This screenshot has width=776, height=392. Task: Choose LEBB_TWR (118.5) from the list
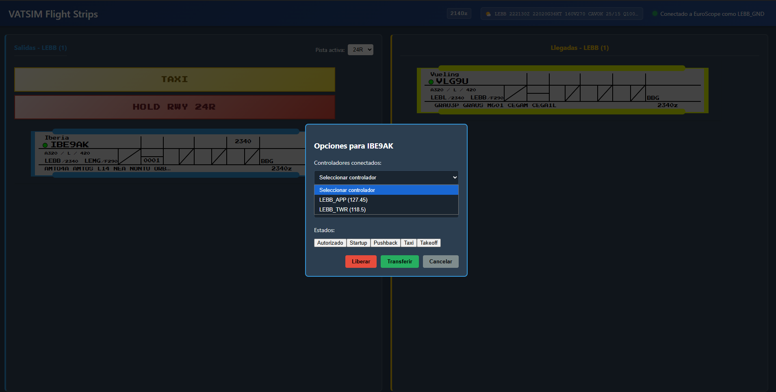coord(342,209)
